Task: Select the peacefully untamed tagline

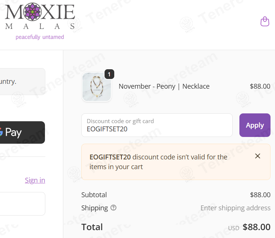Action: point(40,37)
